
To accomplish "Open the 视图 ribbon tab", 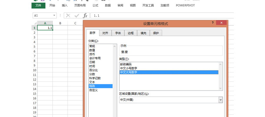I will [133, 5].
